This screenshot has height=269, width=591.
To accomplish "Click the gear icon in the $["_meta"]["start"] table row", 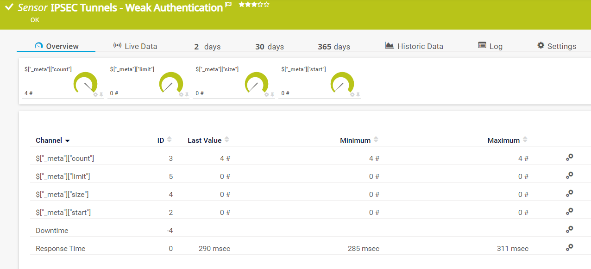I will [570, 211].
